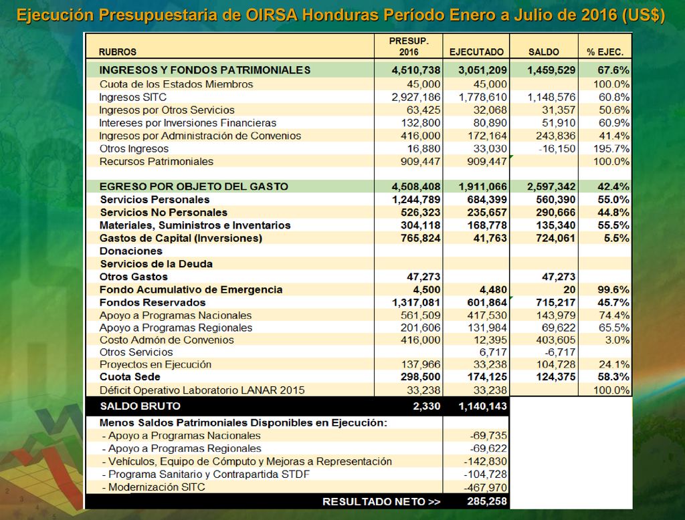Click the 'Otros Ingresos' row label

tap(134, 148)
